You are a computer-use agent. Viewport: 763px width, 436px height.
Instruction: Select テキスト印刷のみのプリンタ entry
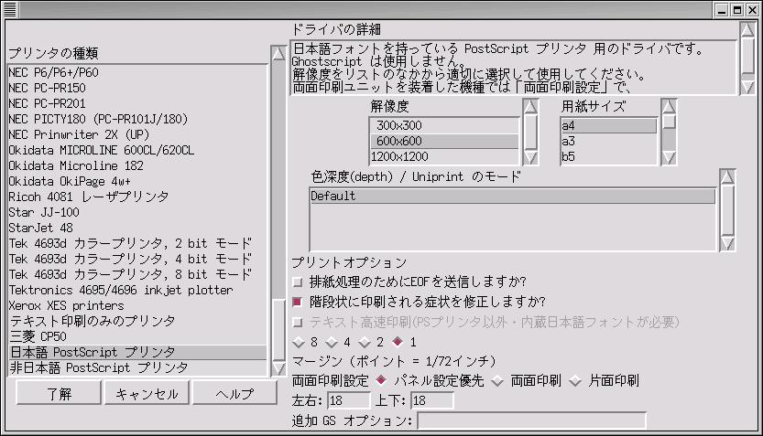[137, 321]
